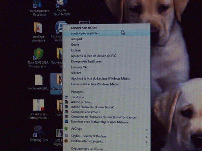
Task: Click the WinRAR icon beside Compress and email
Action: (x=66, y=112)
